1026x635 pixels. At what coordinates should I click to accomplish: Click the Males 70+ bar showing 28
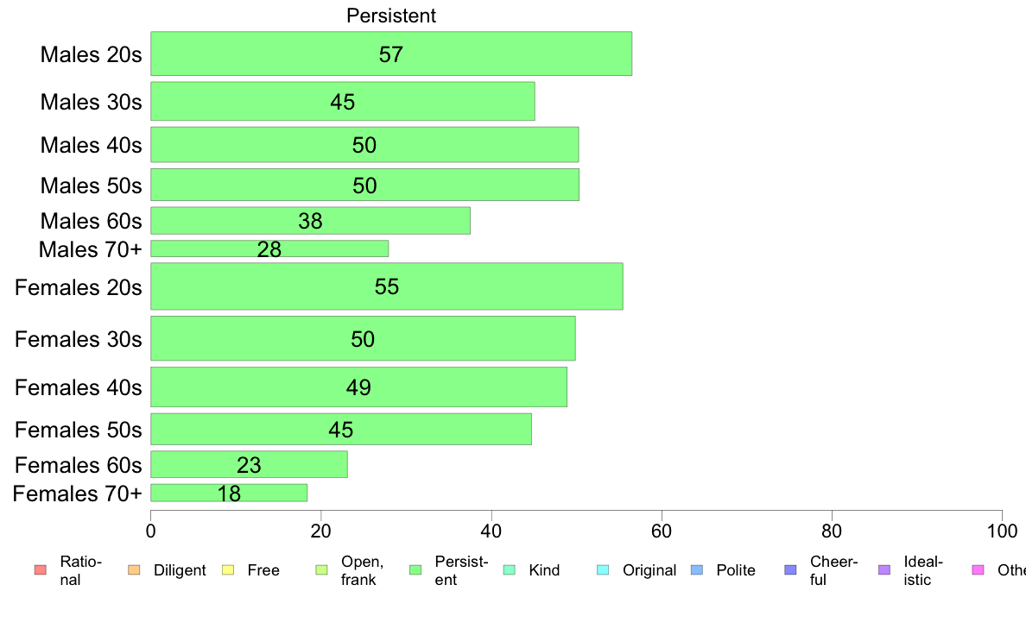tap(269, 248)
